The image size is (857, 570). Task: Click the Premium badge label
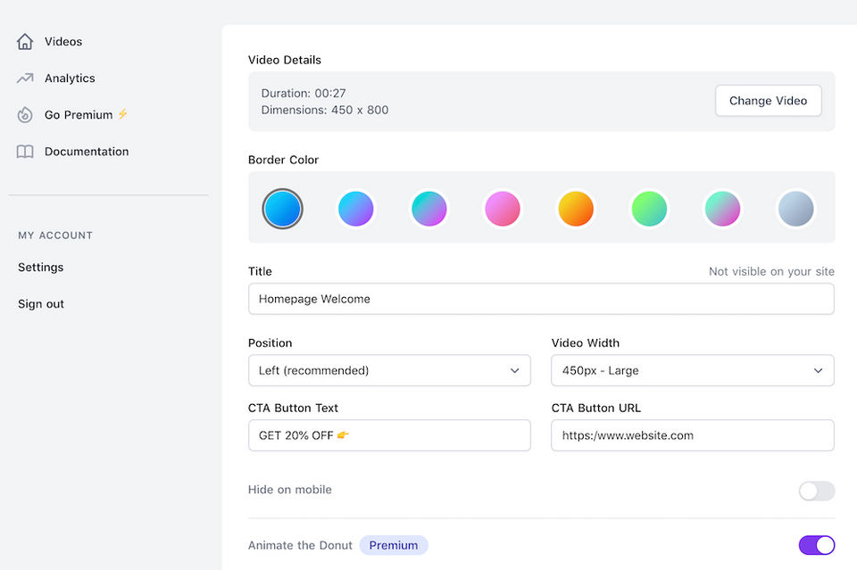point(394,545)
